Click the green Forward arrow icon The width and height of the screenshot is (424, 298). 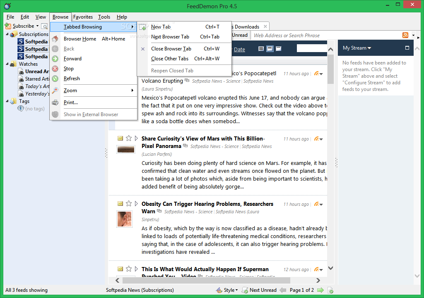55,59
